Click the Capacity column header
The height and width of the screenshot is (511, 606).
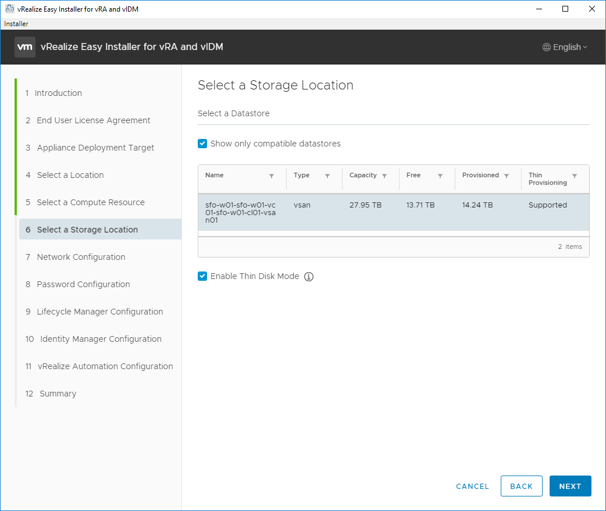click(363, 176)
